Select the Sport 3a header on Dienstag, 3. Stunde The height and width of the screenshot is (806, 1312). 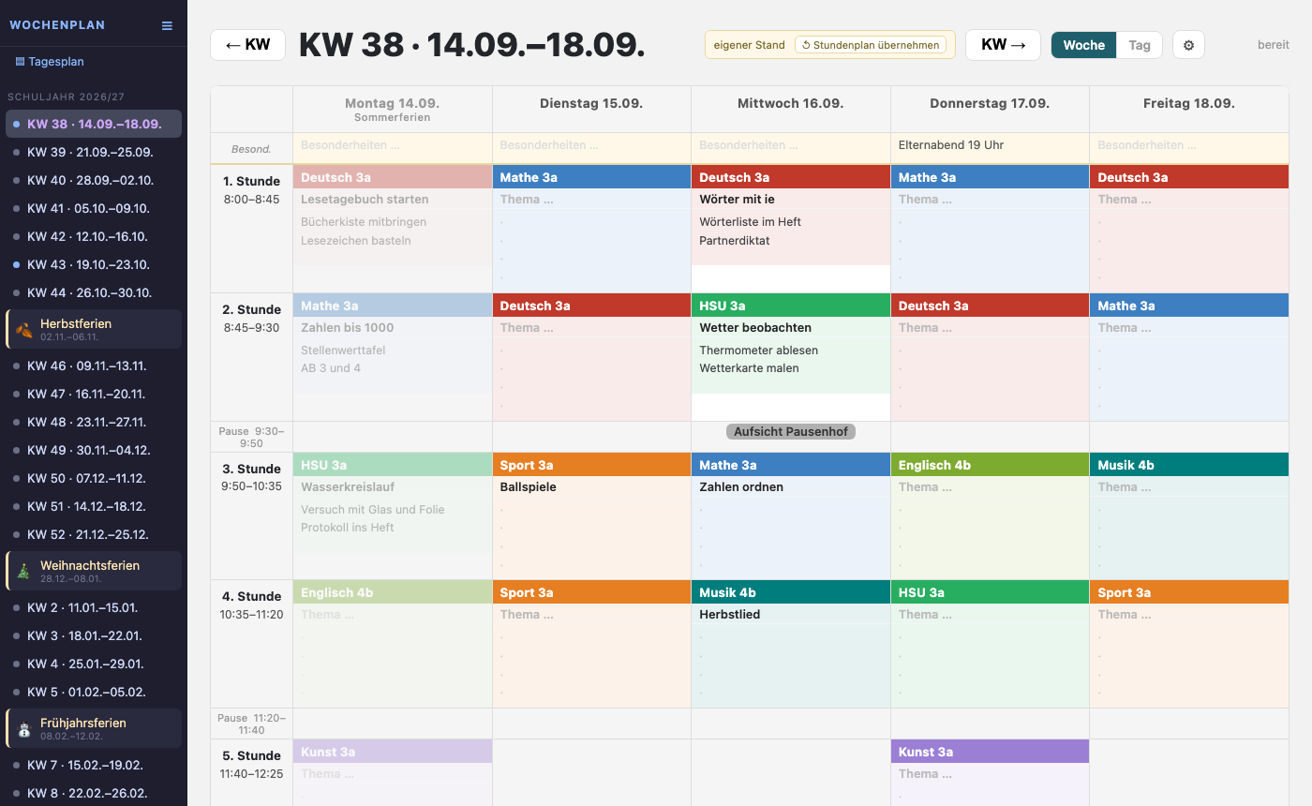coord(591,465)
